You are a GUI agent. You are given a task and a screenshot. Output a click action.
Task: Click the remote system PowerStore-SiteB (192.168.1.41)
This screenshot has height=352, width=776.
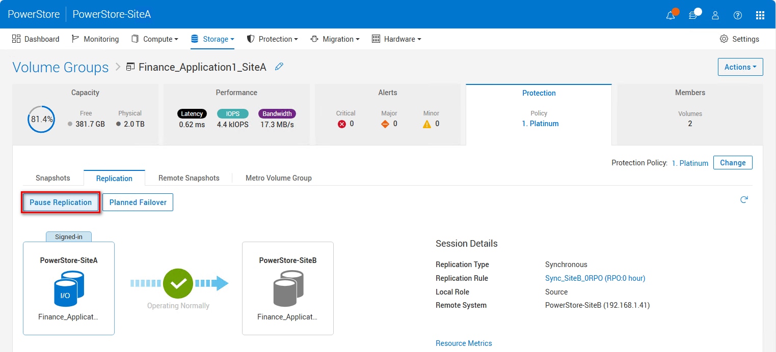tap(597, 305)
